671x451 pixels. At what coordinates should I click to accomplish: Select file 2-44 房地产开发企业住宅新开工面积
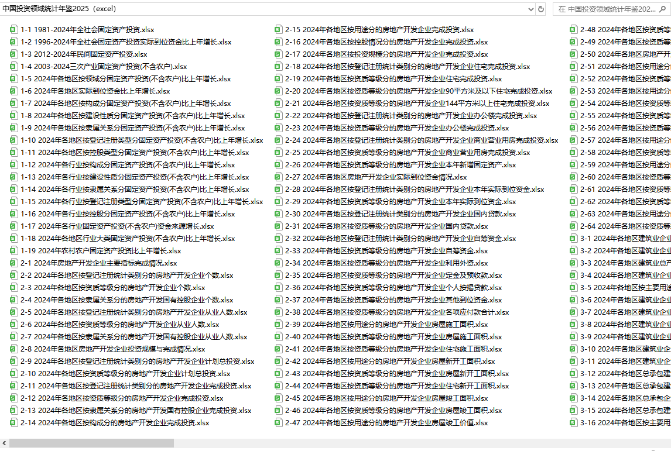(x=397, y=385)
